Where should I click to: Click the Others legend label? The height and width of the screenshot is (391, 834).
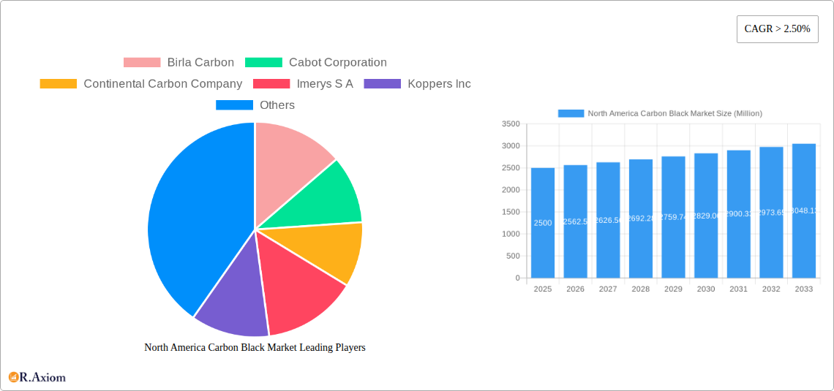pyautogui.click(x=277, y=105)
